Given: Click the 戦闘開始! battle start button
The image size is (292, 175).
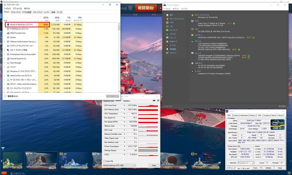Looking at the screenshot, I should pos(146,8).
